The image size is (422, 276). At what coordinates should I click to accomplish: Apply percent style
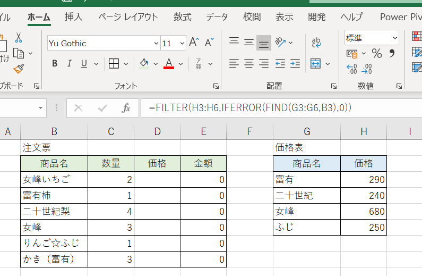point(377,53)
